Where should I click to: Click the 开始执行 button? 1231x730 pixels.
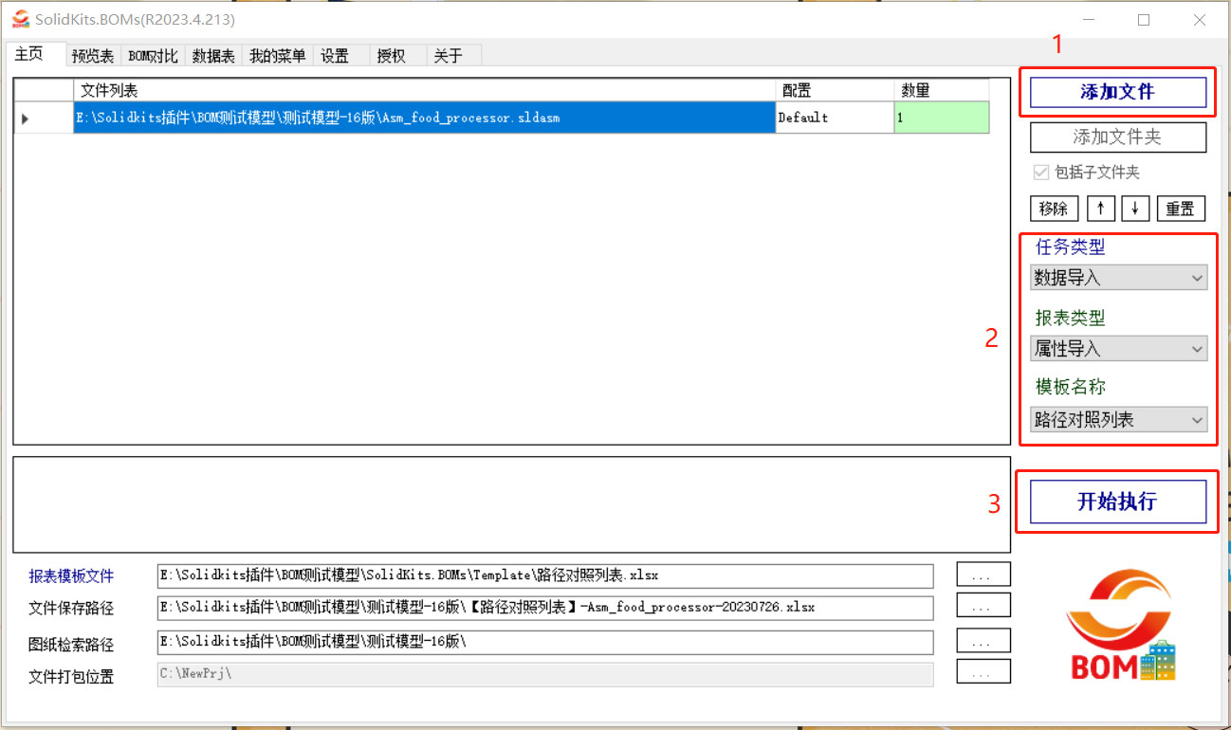(x=1117, y=502)
